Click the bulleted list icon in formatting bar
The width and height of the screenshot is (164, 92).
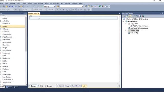pyautogui.click(x=81, y=10)
